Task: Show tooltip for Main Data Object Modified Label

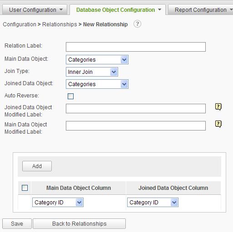Action: 218,124
